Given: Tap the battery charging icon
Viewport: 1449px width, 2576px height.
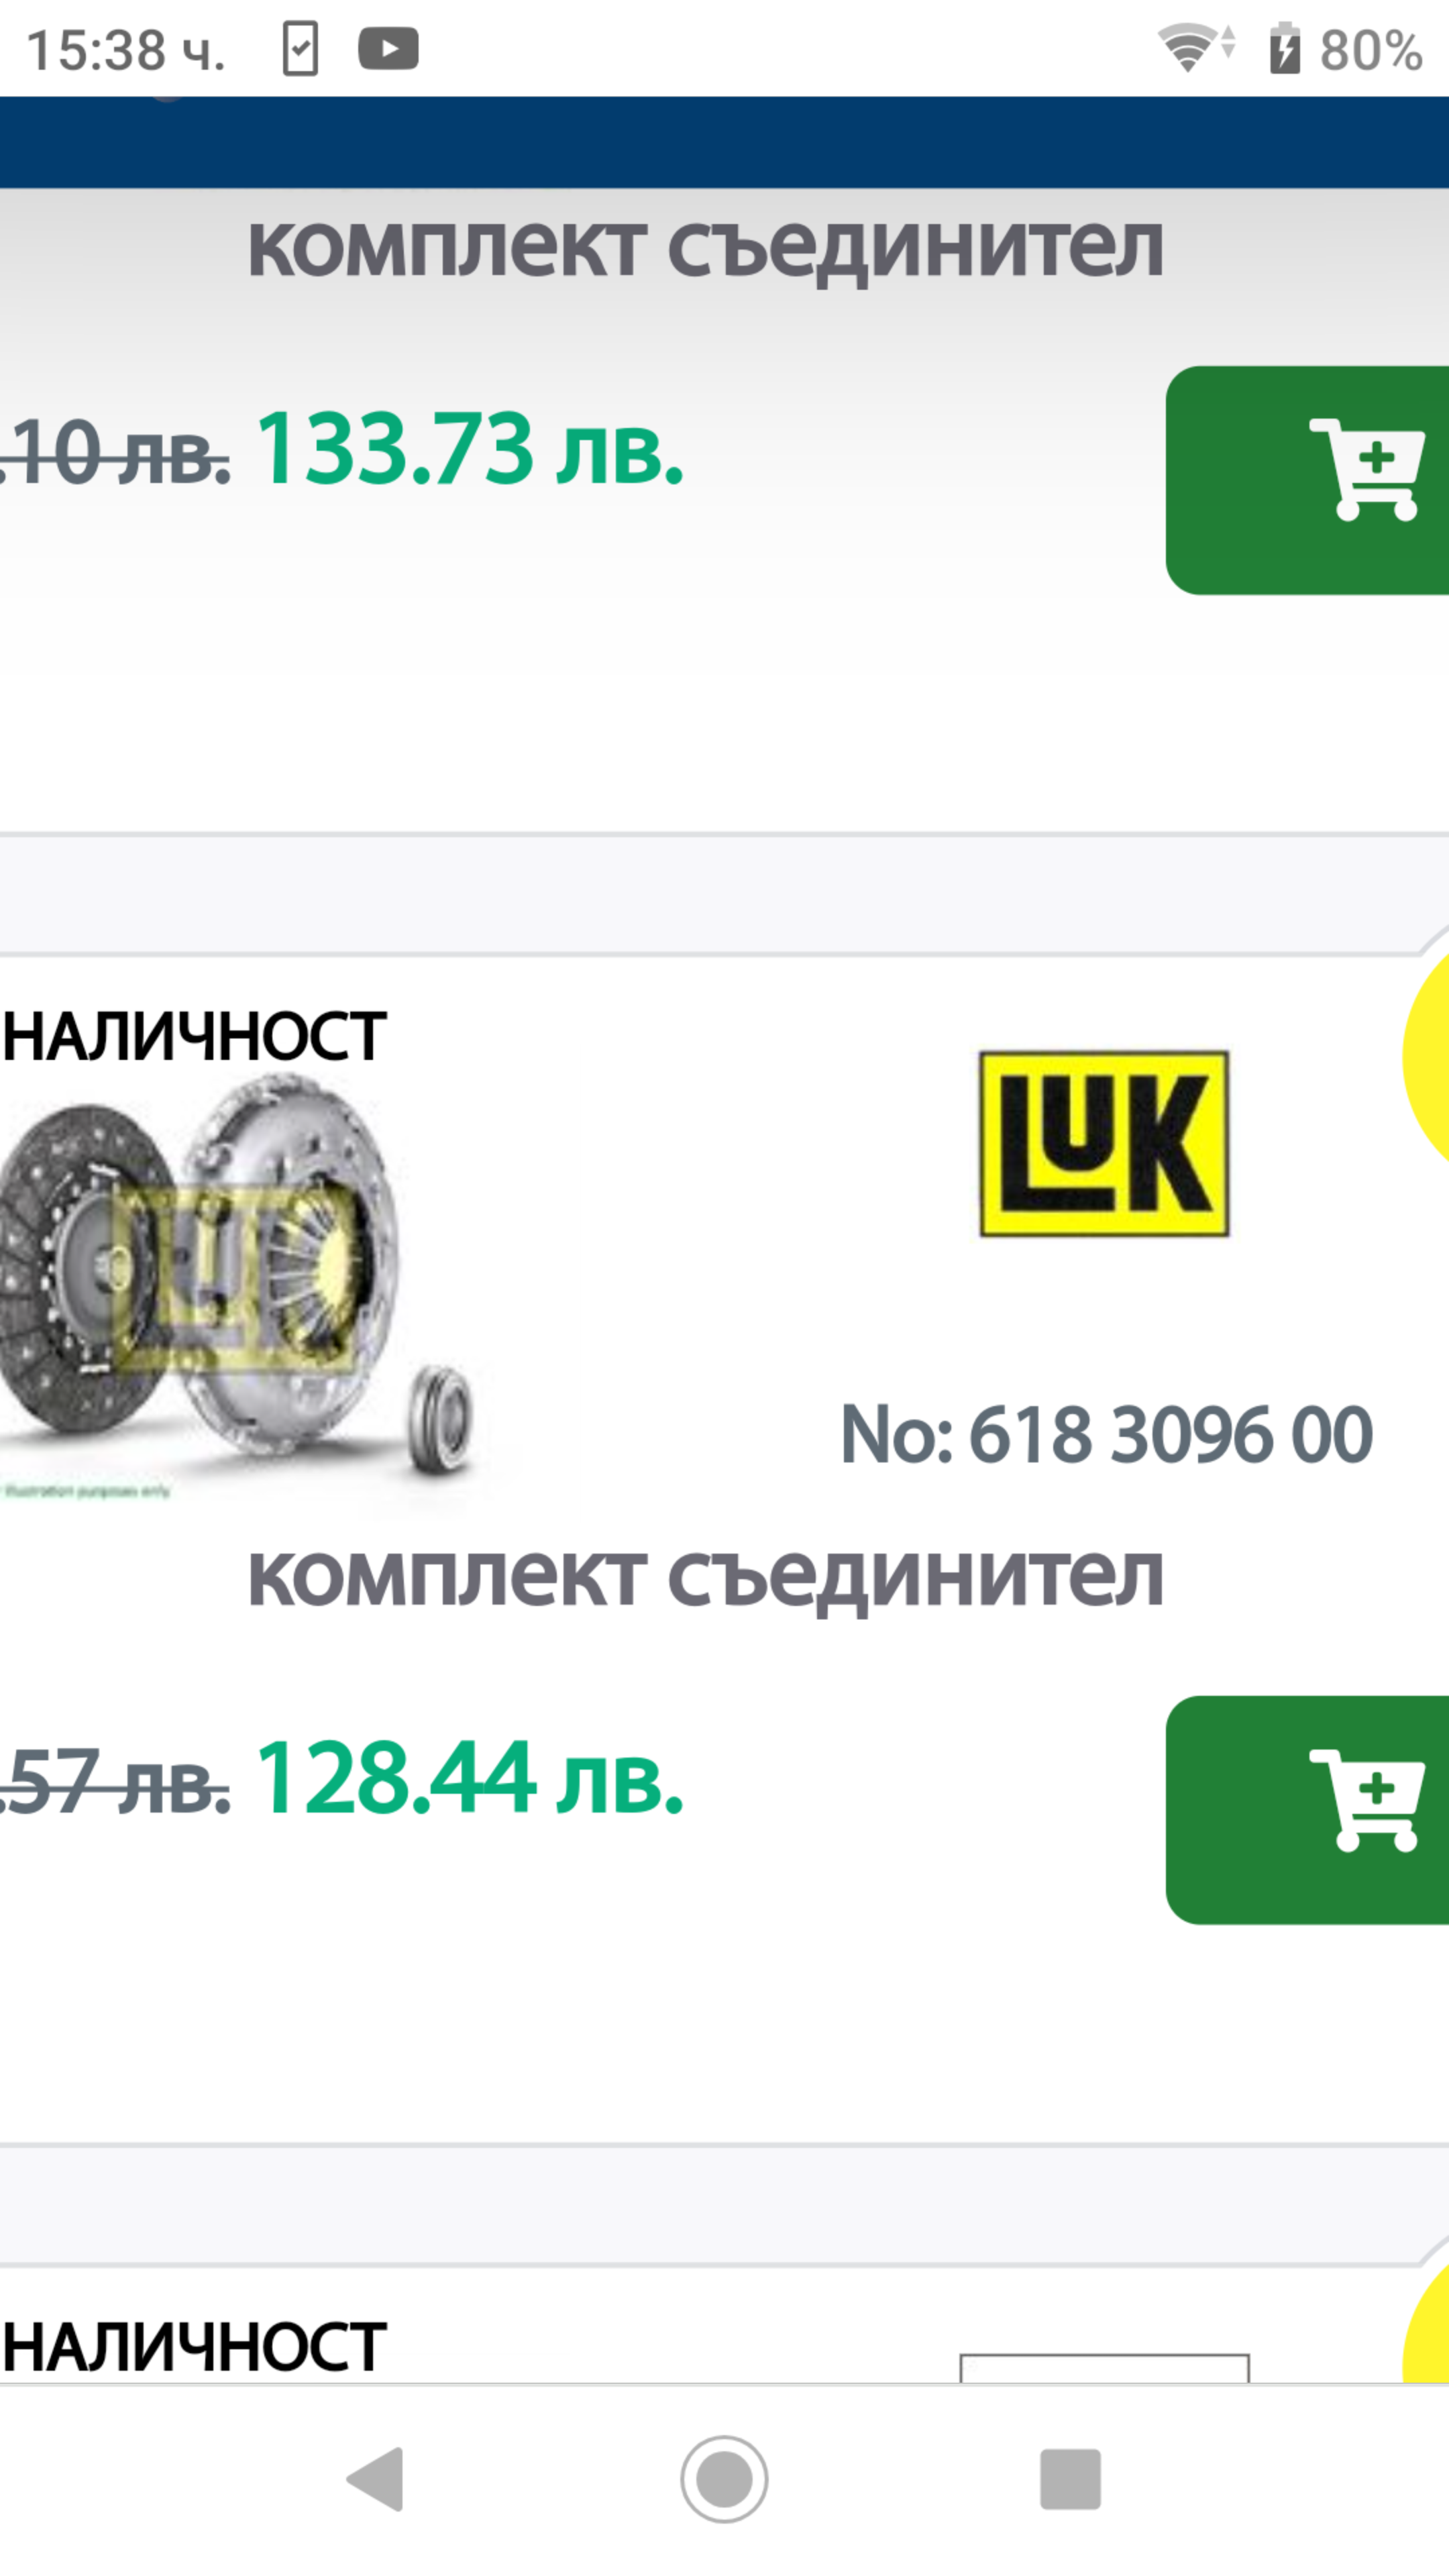Looking at the screenshot, I should click(1285, 48).
